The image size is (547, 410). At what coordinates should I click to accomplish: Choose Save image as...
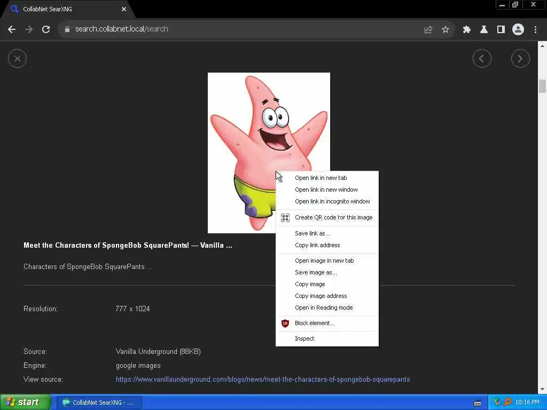tap(327, 273)
